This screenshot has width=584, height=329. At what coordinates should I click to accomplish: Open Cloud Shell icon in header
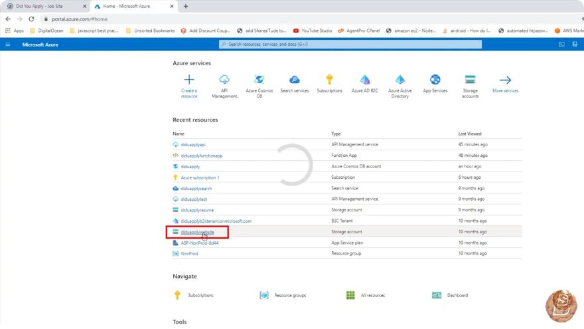[561, 45]
